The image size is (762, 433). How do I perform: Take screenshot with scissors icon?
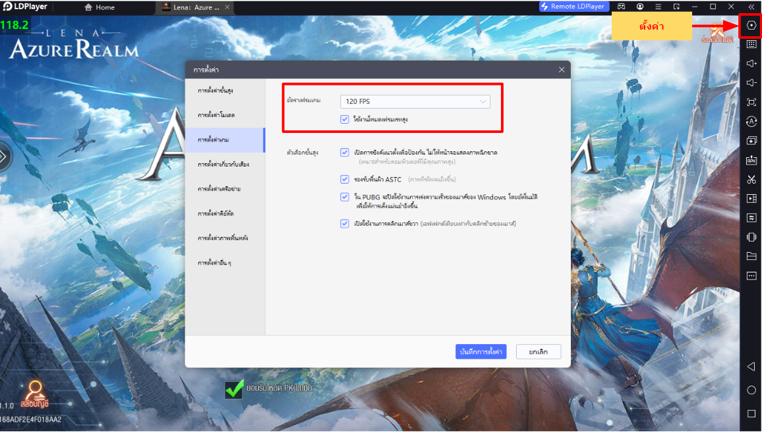[751, 180]
